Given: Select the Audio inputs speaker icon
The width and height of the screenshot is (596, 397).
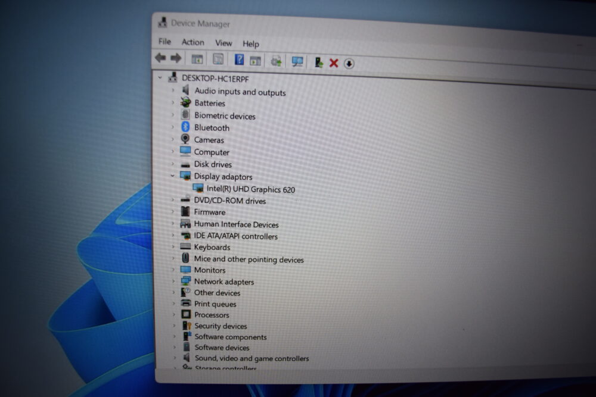Looking at the screenshot, I should 186,89.
